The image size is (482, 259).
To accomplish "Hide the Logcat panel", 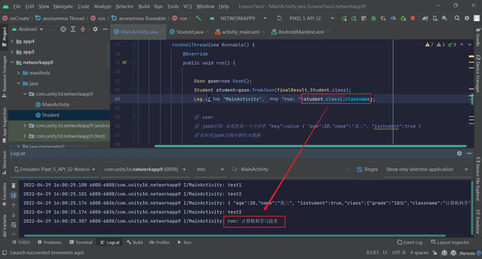I will [469, 153].
